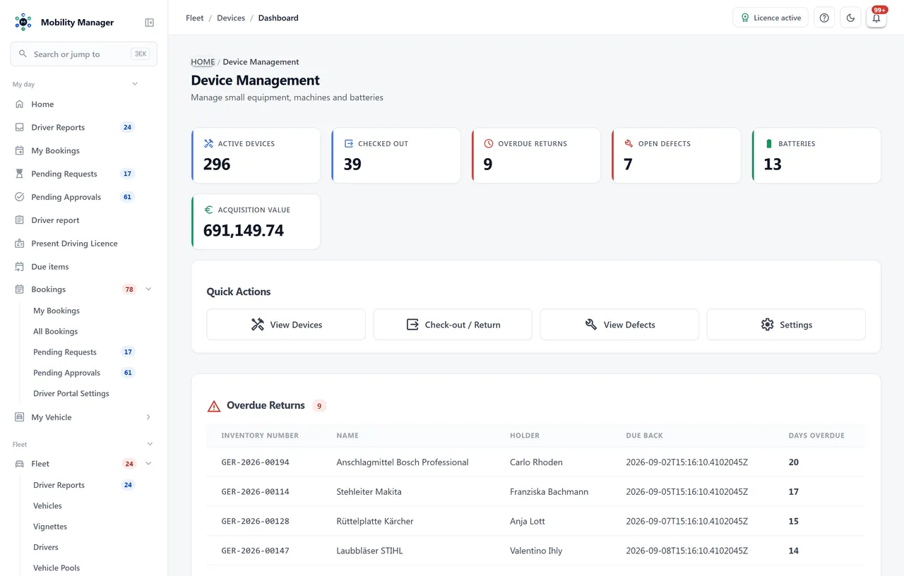Toggle dark mode moon icon
This screenshot has width=904, height=576.
[850, 18]
